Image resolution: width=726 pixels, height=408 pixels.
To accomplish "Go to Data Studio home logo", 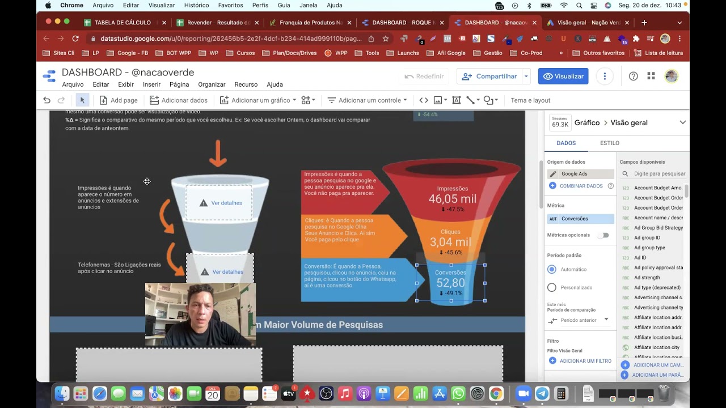I will click(x=49, y=76).
